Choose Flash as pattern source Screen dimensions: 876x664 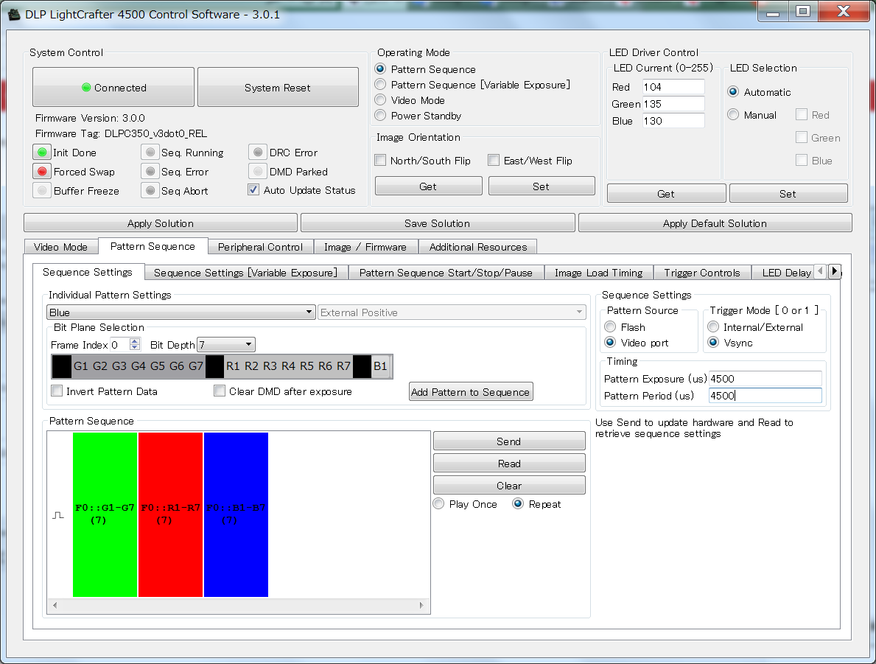point(610,326)
